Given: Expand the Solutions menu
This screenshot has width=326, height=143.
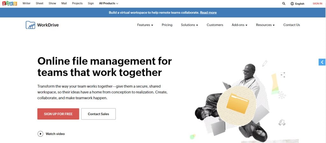Looking at the screenshot, I should pyautogui.click(x=189, y=25).
